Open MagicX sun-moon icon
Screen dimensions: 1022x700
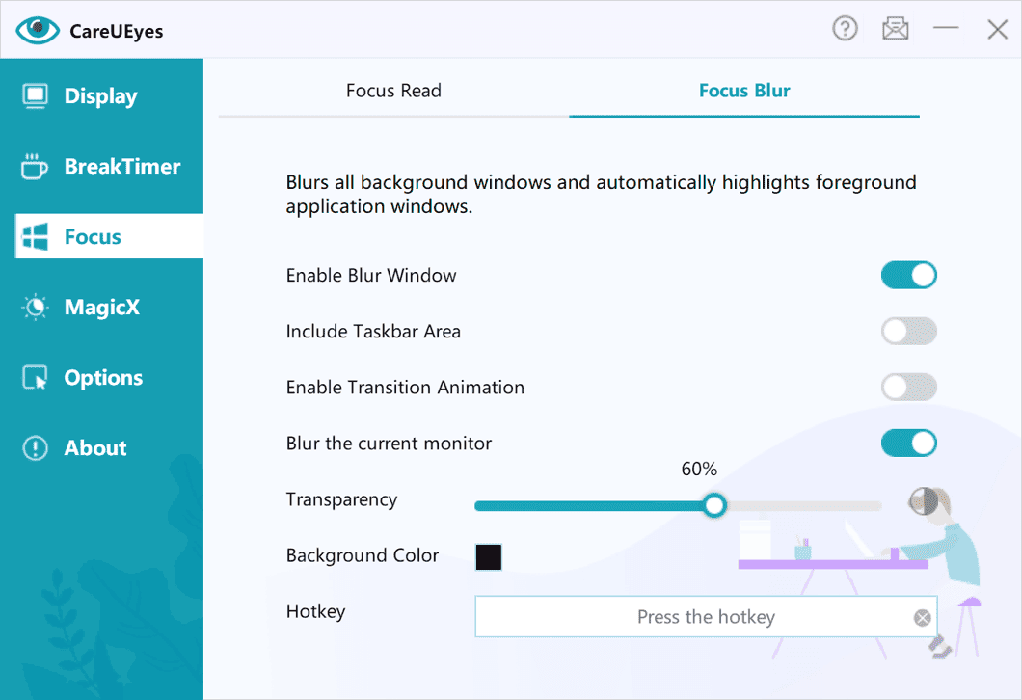(x=36, y=307)
